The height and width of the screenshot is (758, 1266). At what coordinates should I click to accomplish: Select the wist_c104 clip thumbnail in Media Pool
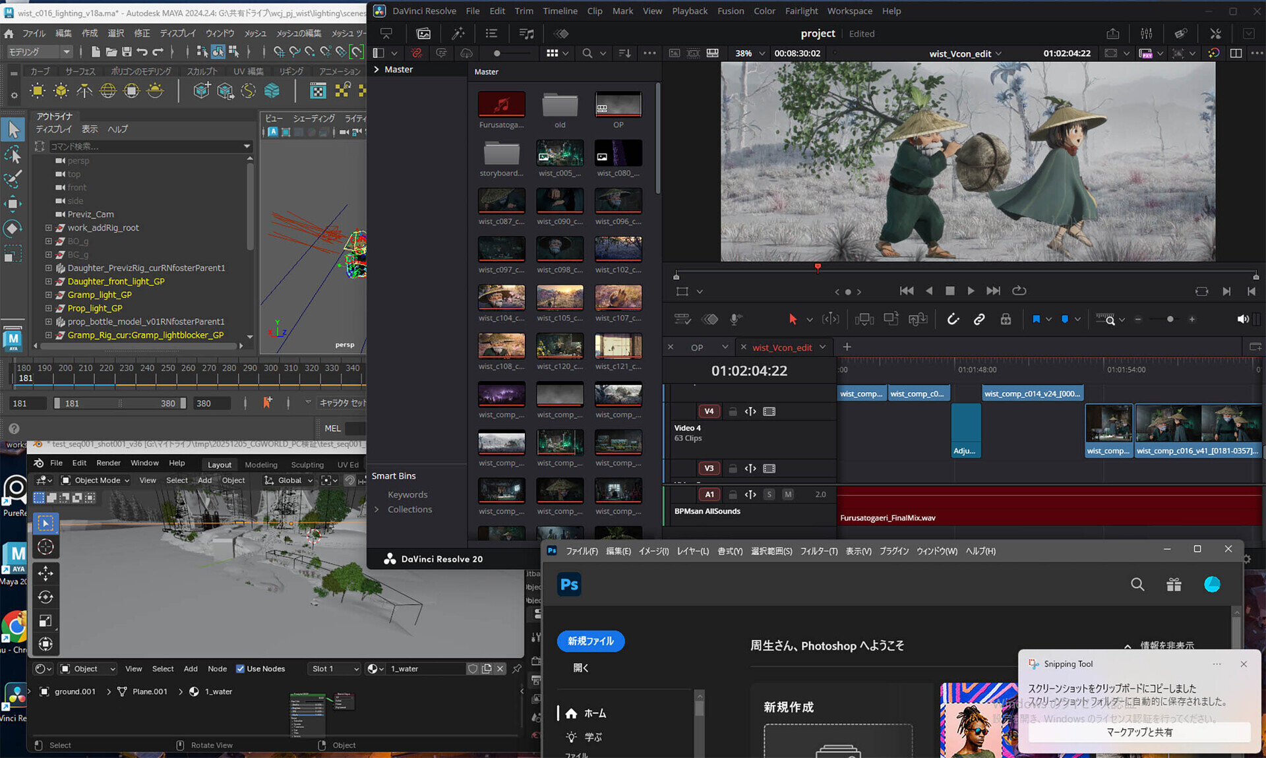501,298
